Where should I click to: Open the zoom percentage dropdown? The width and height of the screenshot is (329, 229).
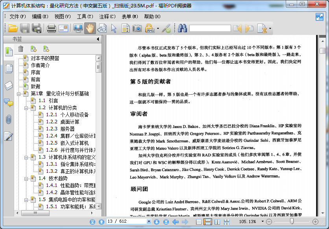(262, 222)
